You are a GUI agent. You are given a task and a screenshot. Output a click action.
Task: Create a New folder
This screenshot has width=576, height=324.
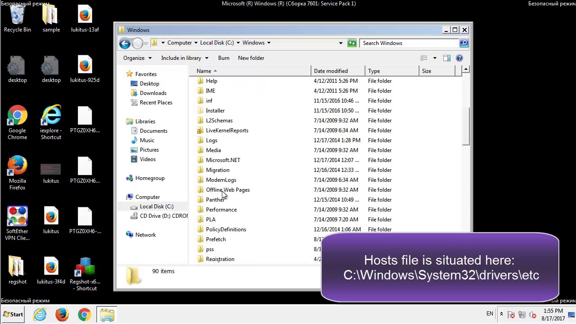click(x=251, y=58)
